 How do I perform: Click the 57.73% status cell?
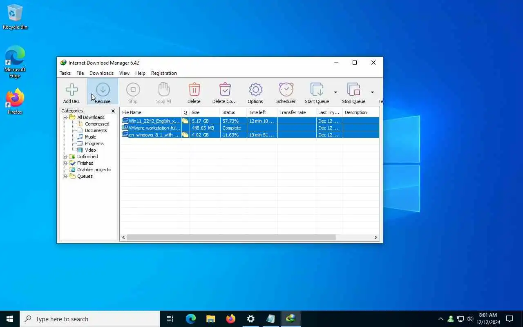pos(234,121)
